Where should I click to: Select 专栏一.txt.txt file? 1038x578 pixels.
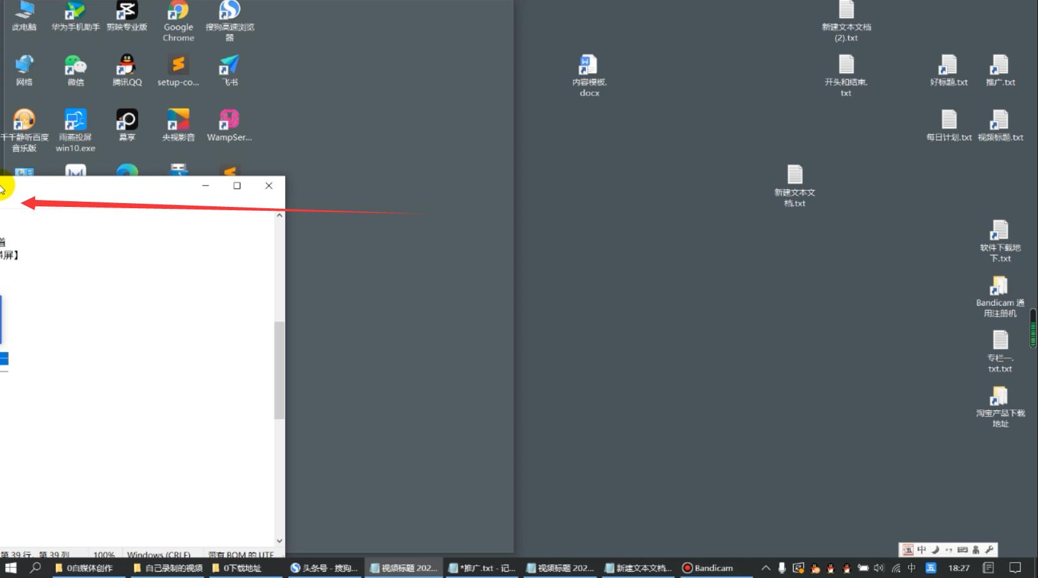coord(1000,351)
